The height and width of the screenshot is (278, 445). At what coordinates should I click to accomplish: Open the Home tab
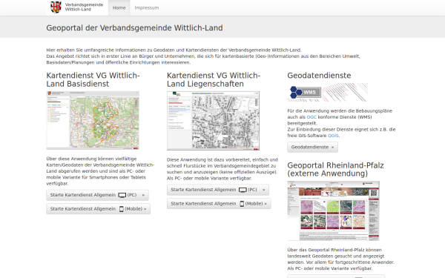click(119, 7)
